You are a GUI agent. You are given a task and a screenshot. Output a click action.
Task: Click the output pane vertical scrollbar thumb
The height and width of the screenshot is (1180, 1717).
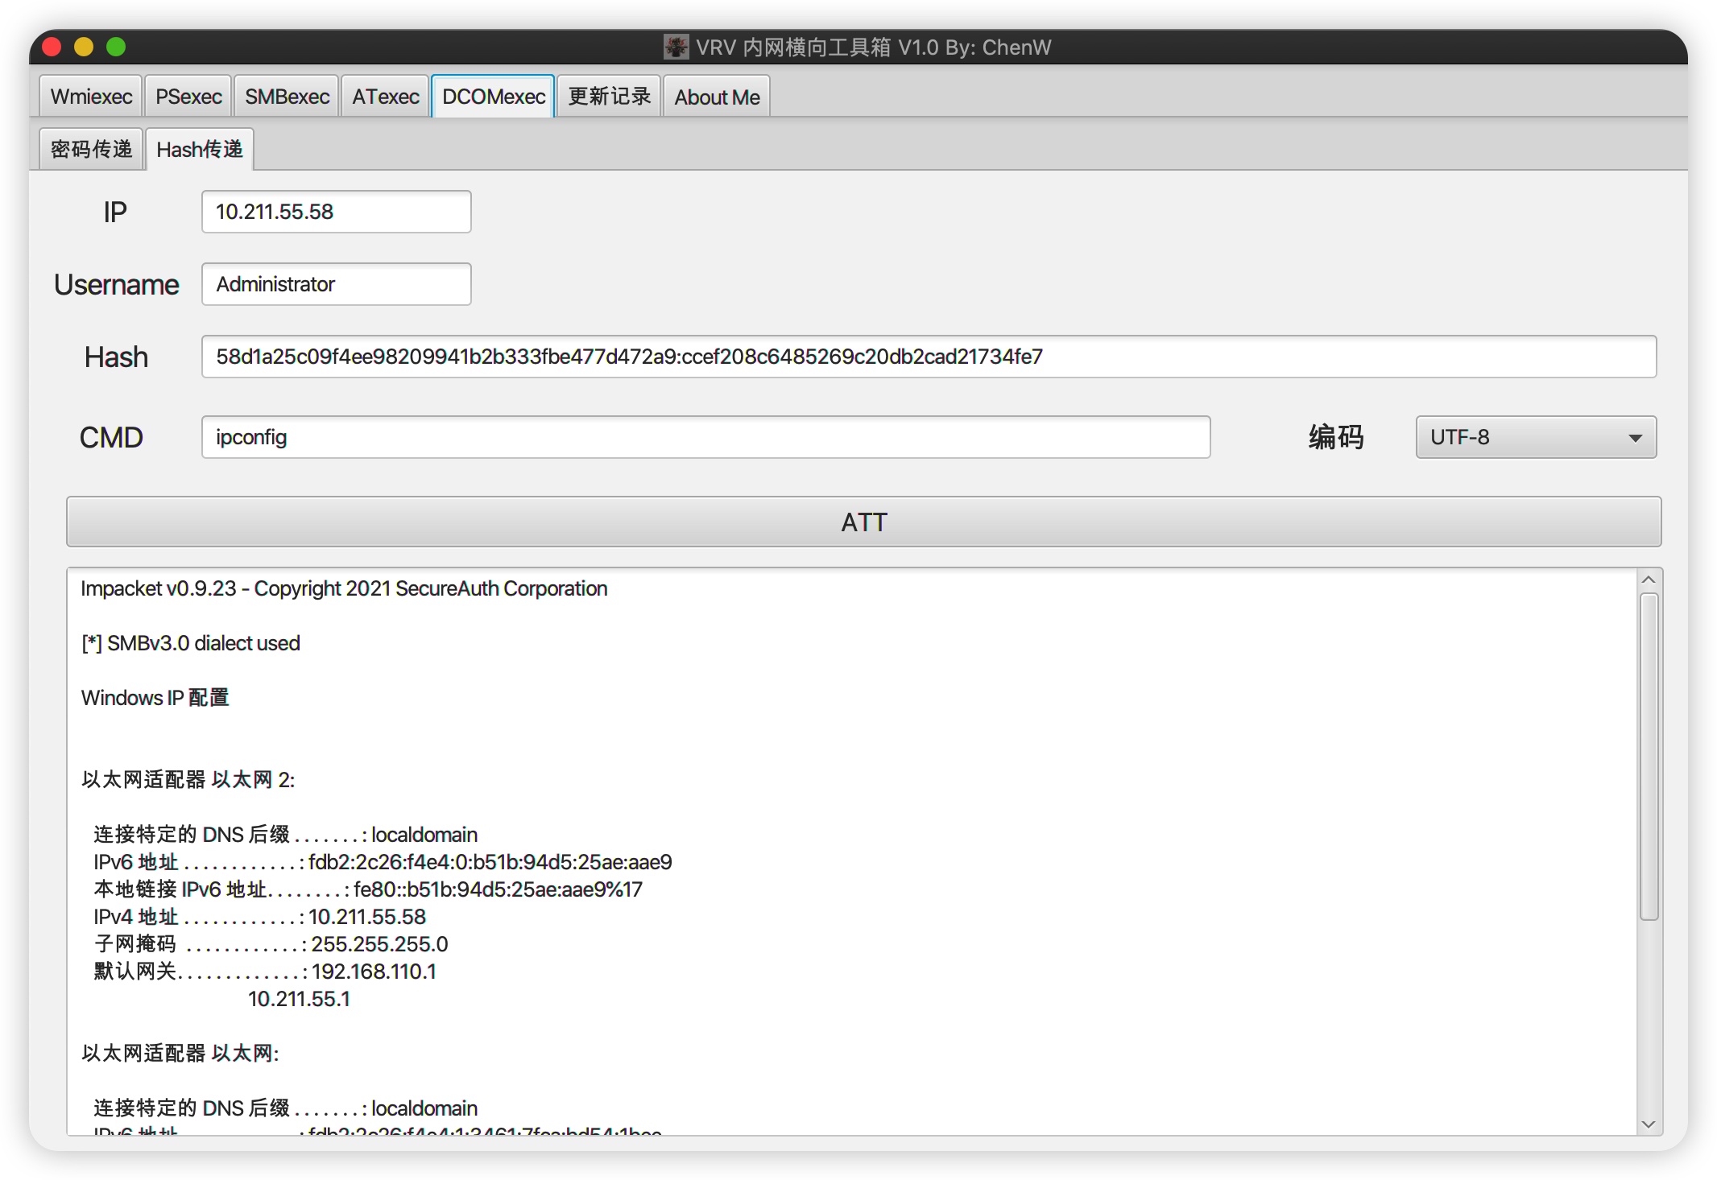point(1649,757)
